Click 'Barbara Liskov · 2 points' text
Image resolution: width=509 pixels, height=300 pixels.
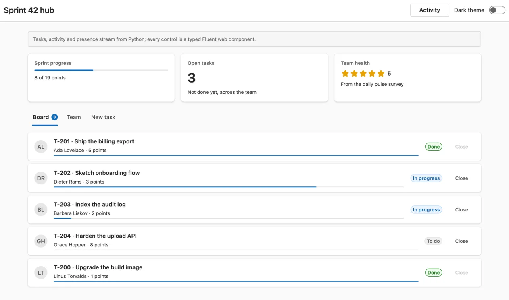82,213
